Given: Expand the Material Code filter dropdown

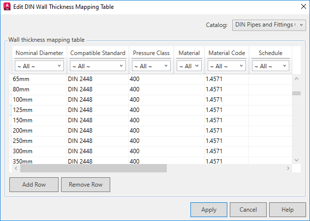Looking at the screenshot, I should tap(225, 66).
